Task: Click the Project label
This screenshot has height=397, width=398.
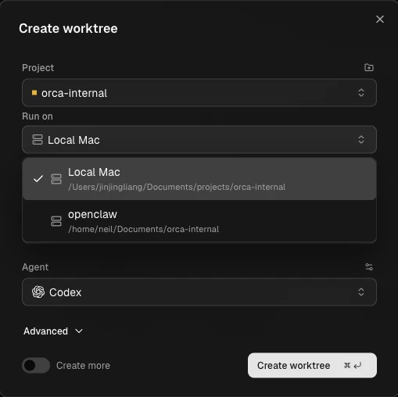Action: (38, 68)
